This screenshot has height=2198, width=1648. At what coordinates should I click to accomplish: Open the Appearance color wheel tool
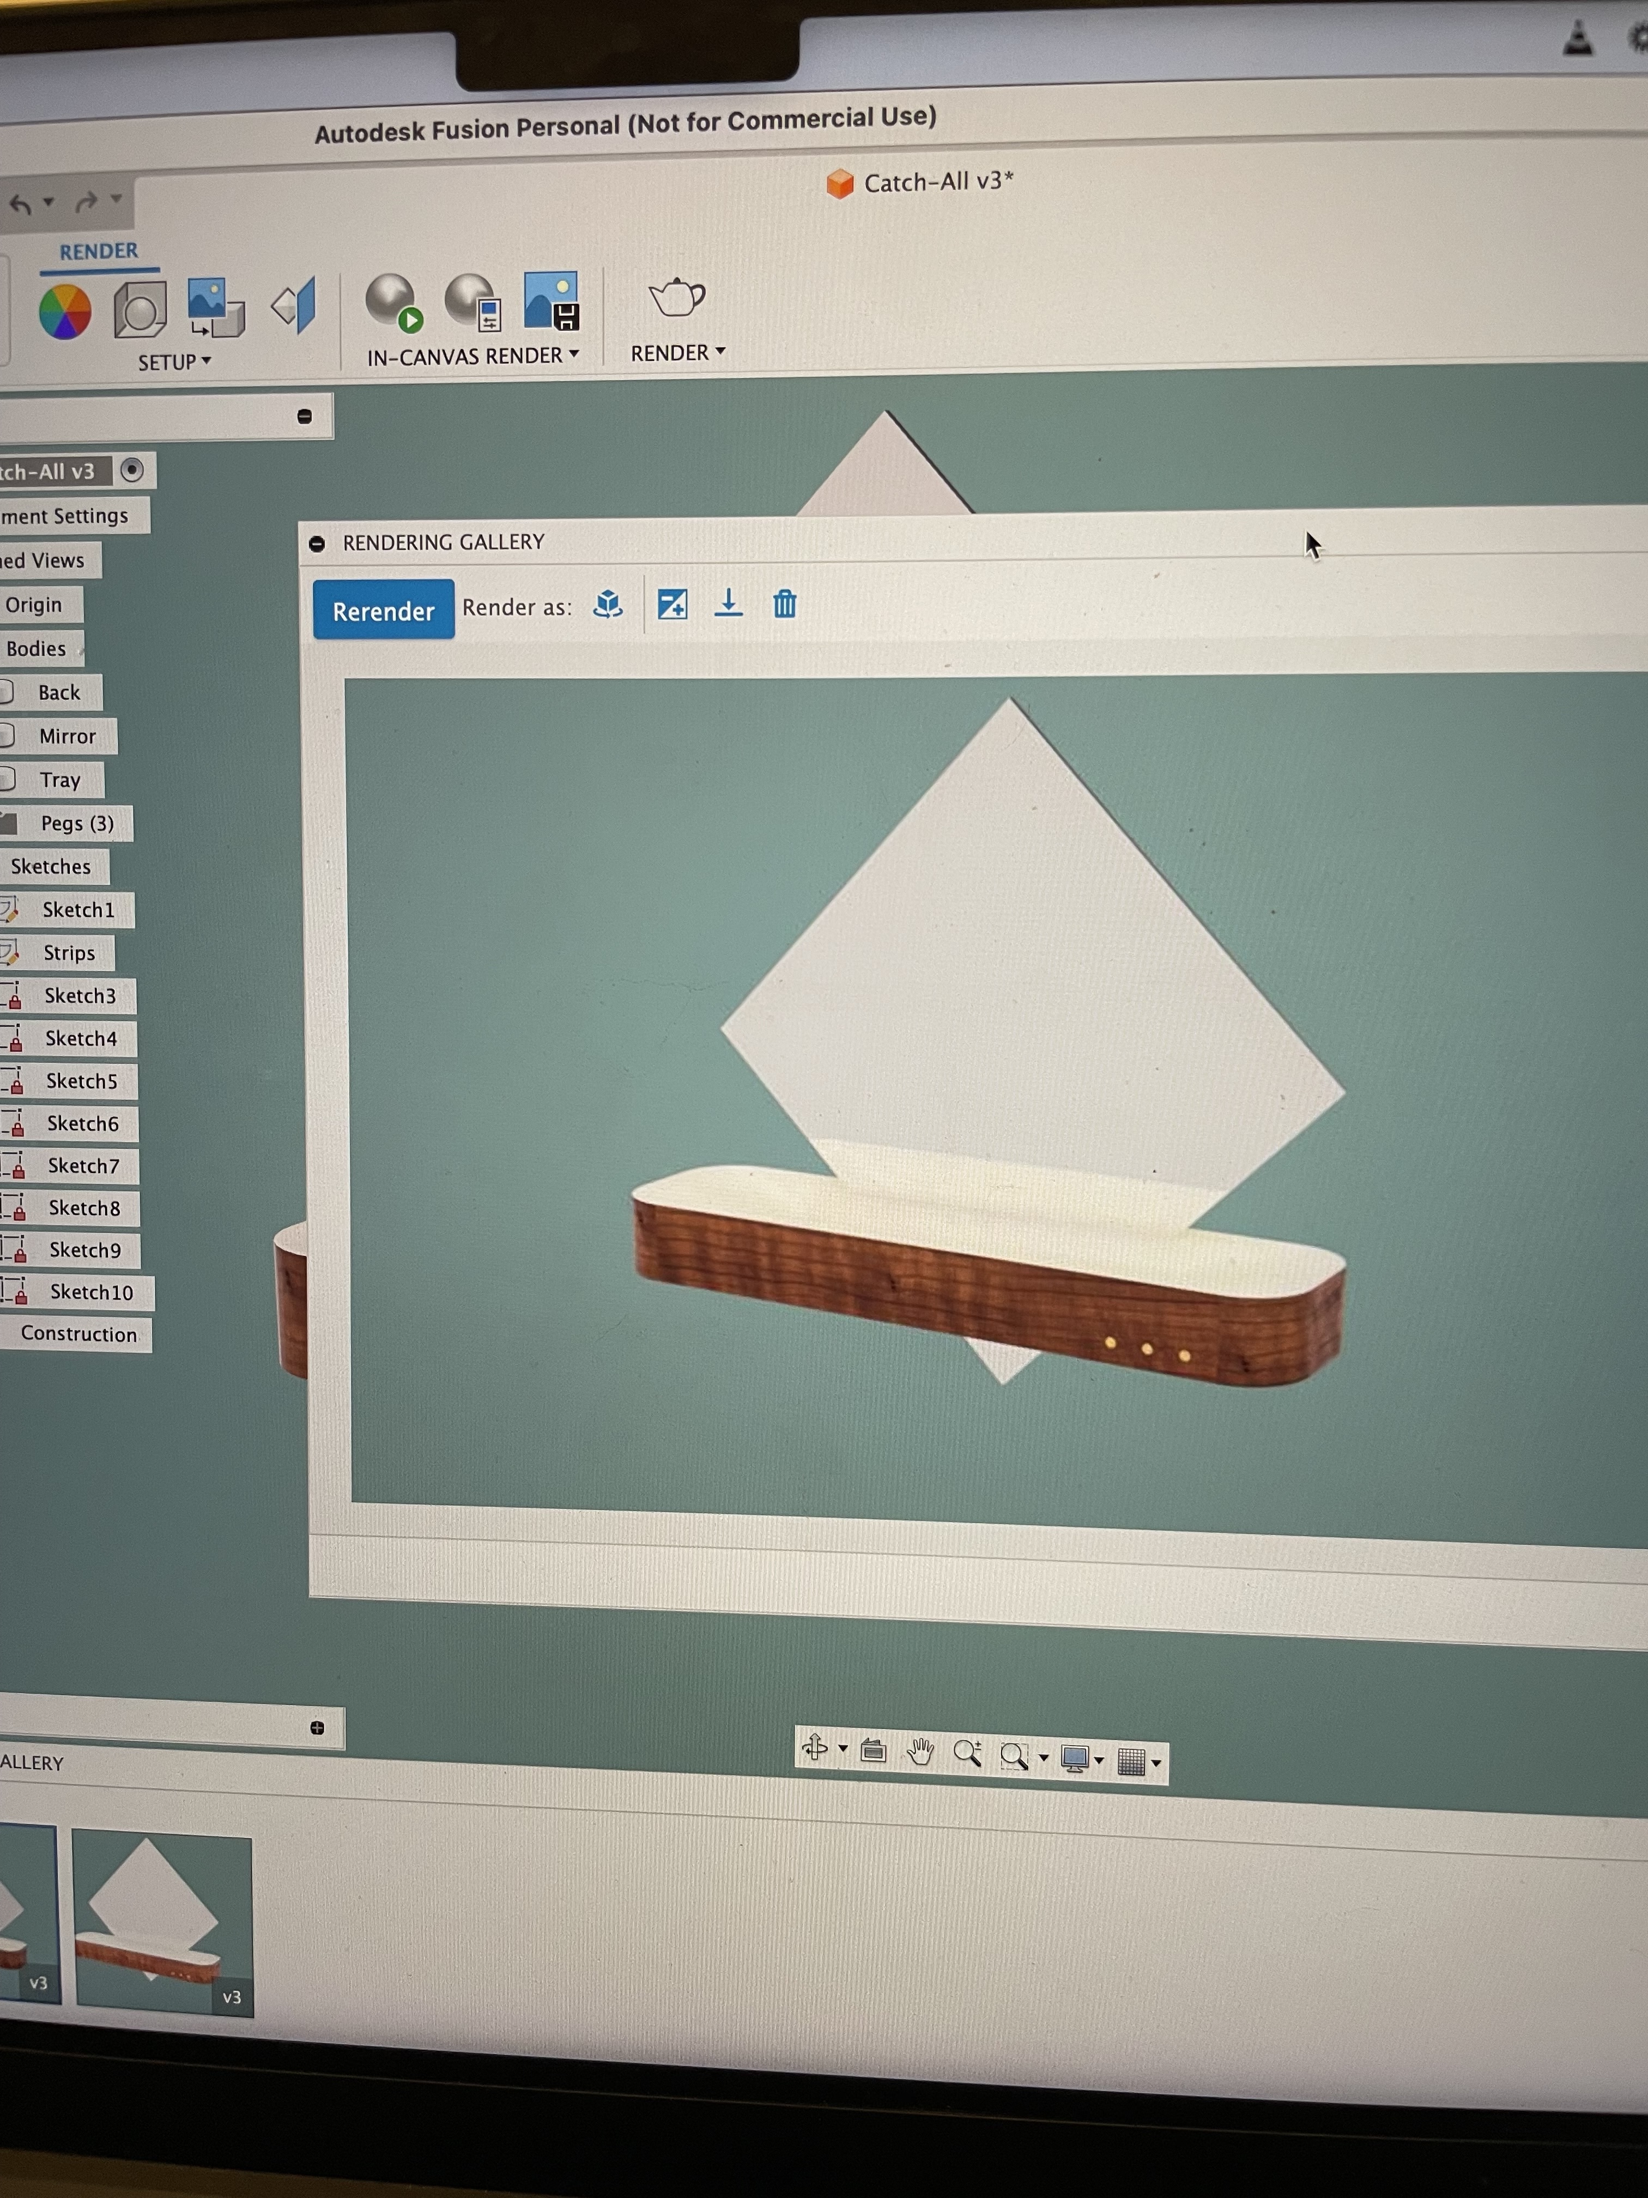pyautogui.click(x=64, y=312)
